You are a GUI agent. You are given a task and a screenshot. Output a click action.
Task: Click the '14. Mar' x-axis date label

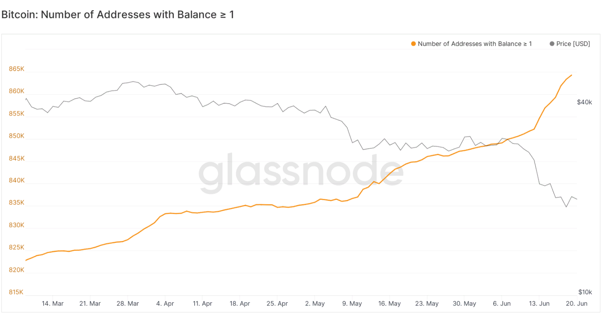point(53,303)
